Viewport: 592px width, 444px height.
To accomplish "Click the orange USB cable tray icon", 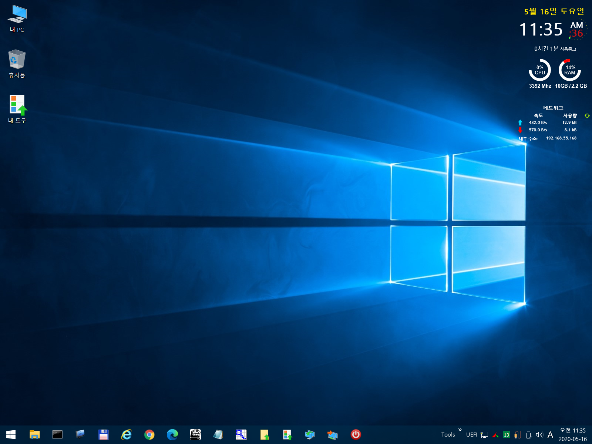I will (x=518, y=435).
